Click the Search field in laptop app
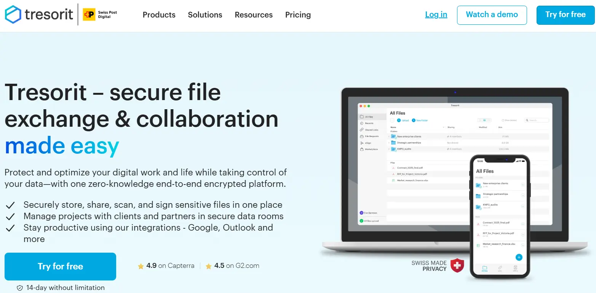596x293 pixels. 537,120
